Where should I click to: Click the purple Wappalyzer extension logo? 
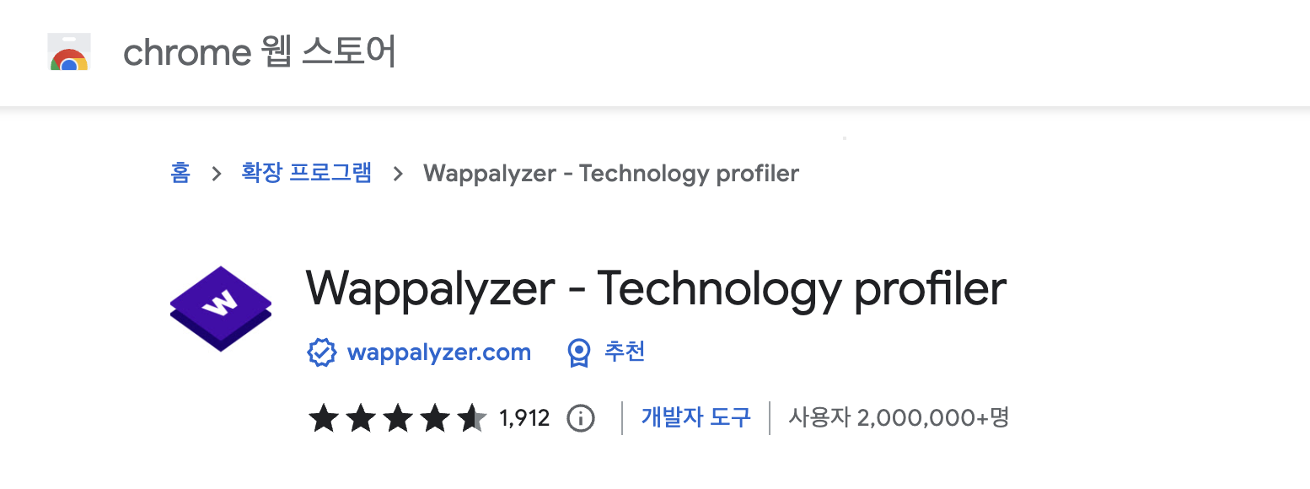[x=221, y=308]
